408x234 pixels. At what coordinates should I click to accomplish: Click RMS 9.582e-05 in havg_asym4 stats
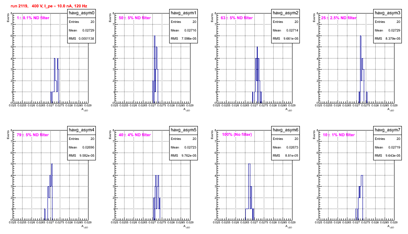click(x=82, y=156)
